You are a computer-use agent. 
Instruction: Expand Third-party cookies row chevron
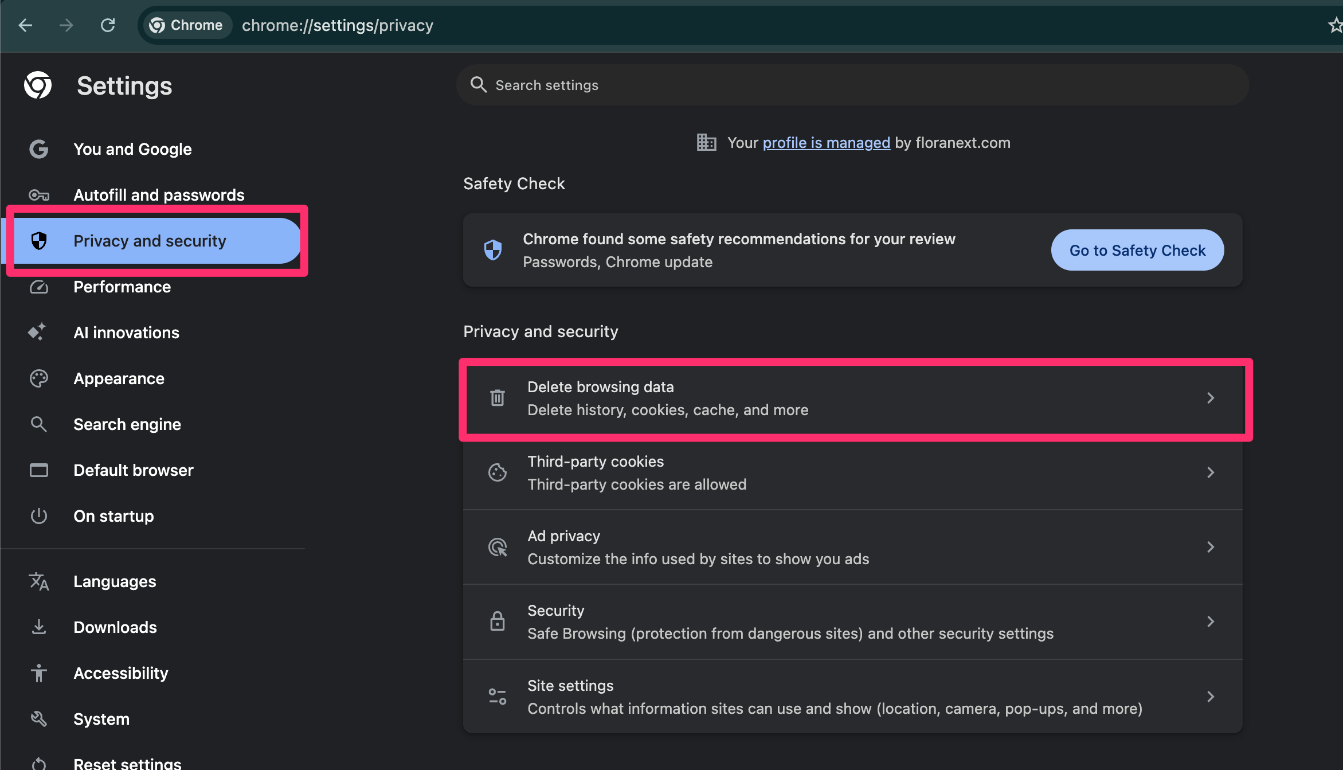point(1210,472)
